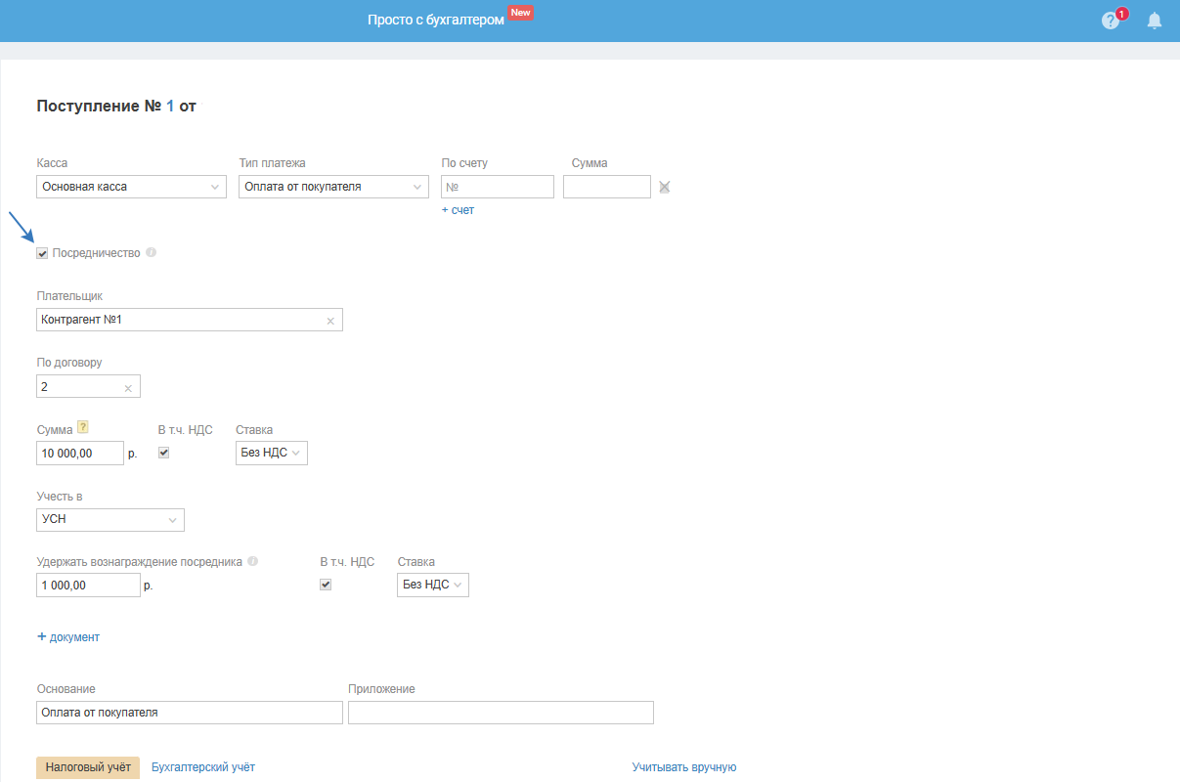Click the Сумма field with 10 000,00
The height and width of the screenshot is (782, 1180).
coord(80,453)
